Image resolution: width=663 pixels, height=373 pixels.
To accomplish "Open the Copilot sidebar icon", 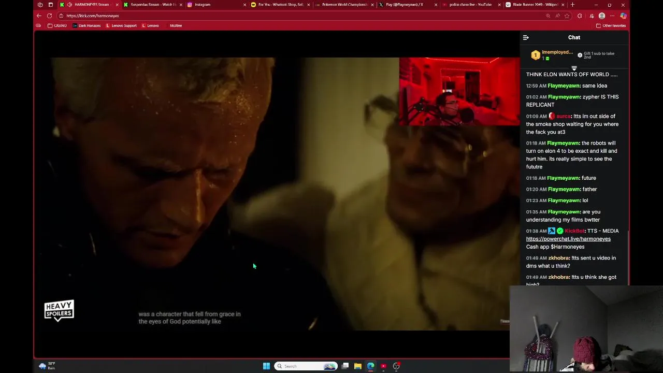I will point(623,16).
